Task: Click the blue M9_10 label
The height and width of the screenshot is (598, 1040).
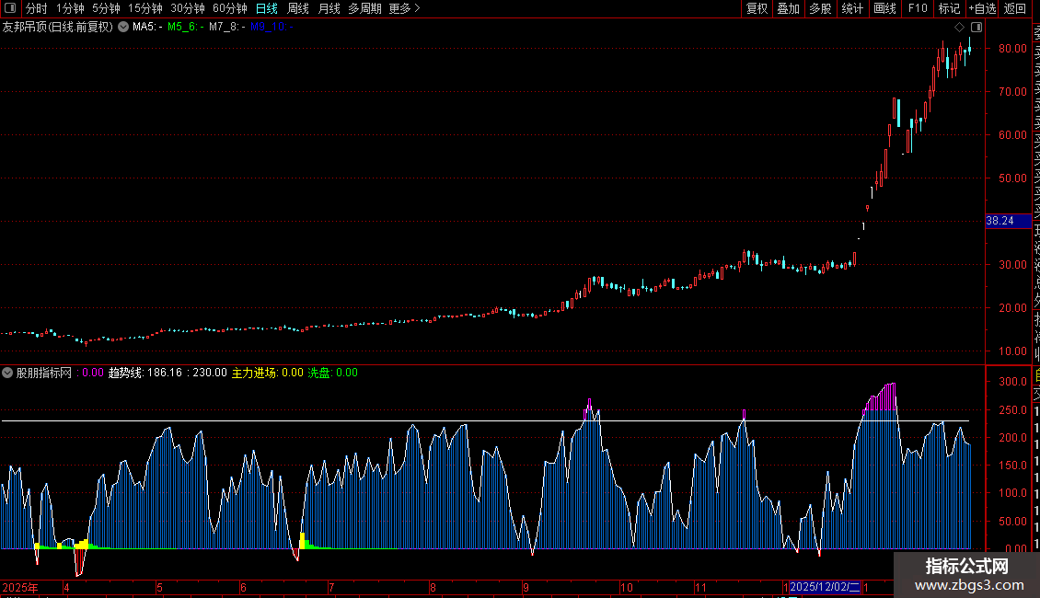Action: click(x=272, y=27)
